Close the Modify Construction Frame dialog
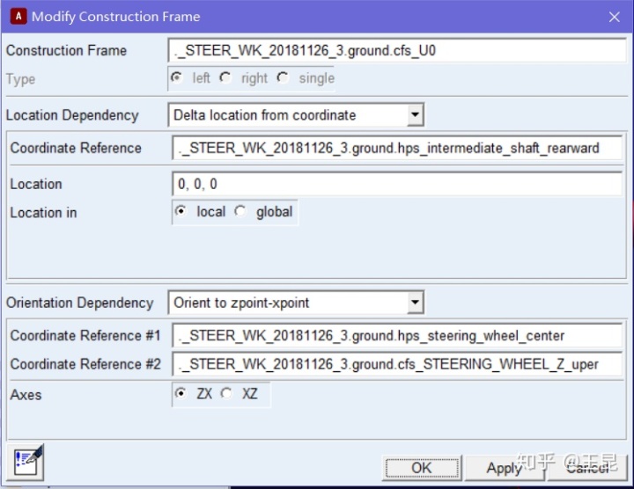Screen dimensions: 634x489 click(x=614, y=17)
